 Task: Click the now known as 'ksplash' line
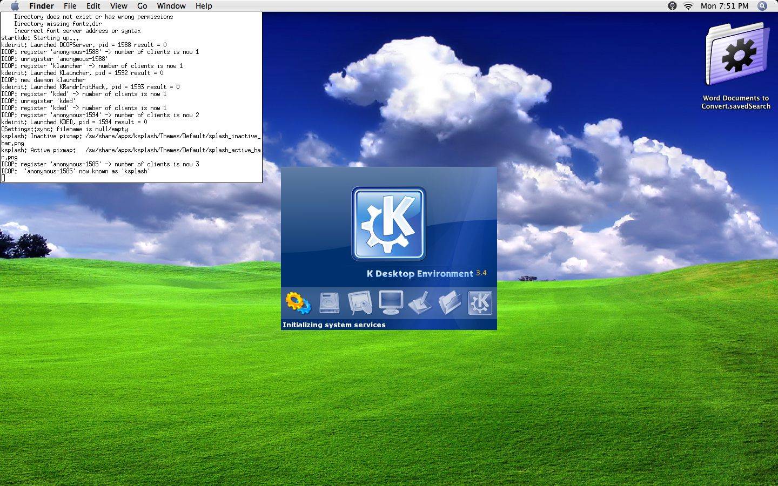coord(76,171)
